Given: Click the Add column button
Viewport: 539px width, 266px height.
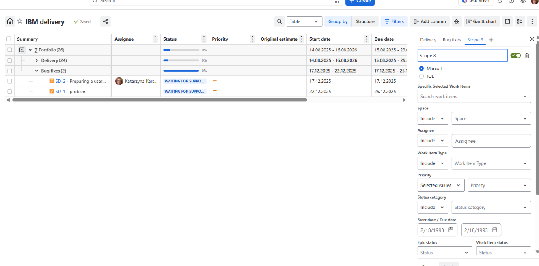Looking at the screenshot, I should (429, 21).
